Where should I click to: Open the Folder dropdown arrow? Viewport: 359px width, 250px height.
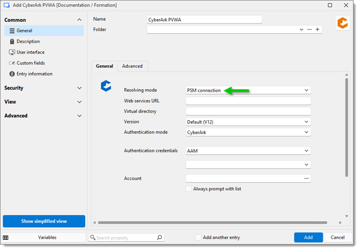302,29
